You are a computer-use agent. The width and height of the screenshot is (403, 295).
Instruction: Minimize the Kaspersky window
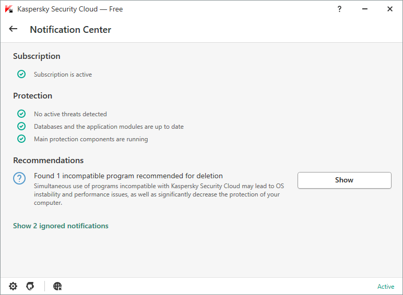[x=365, y=9]
